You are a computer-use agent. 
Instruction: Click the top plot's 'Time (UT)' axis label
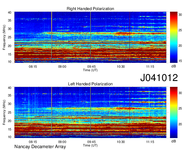90,70
